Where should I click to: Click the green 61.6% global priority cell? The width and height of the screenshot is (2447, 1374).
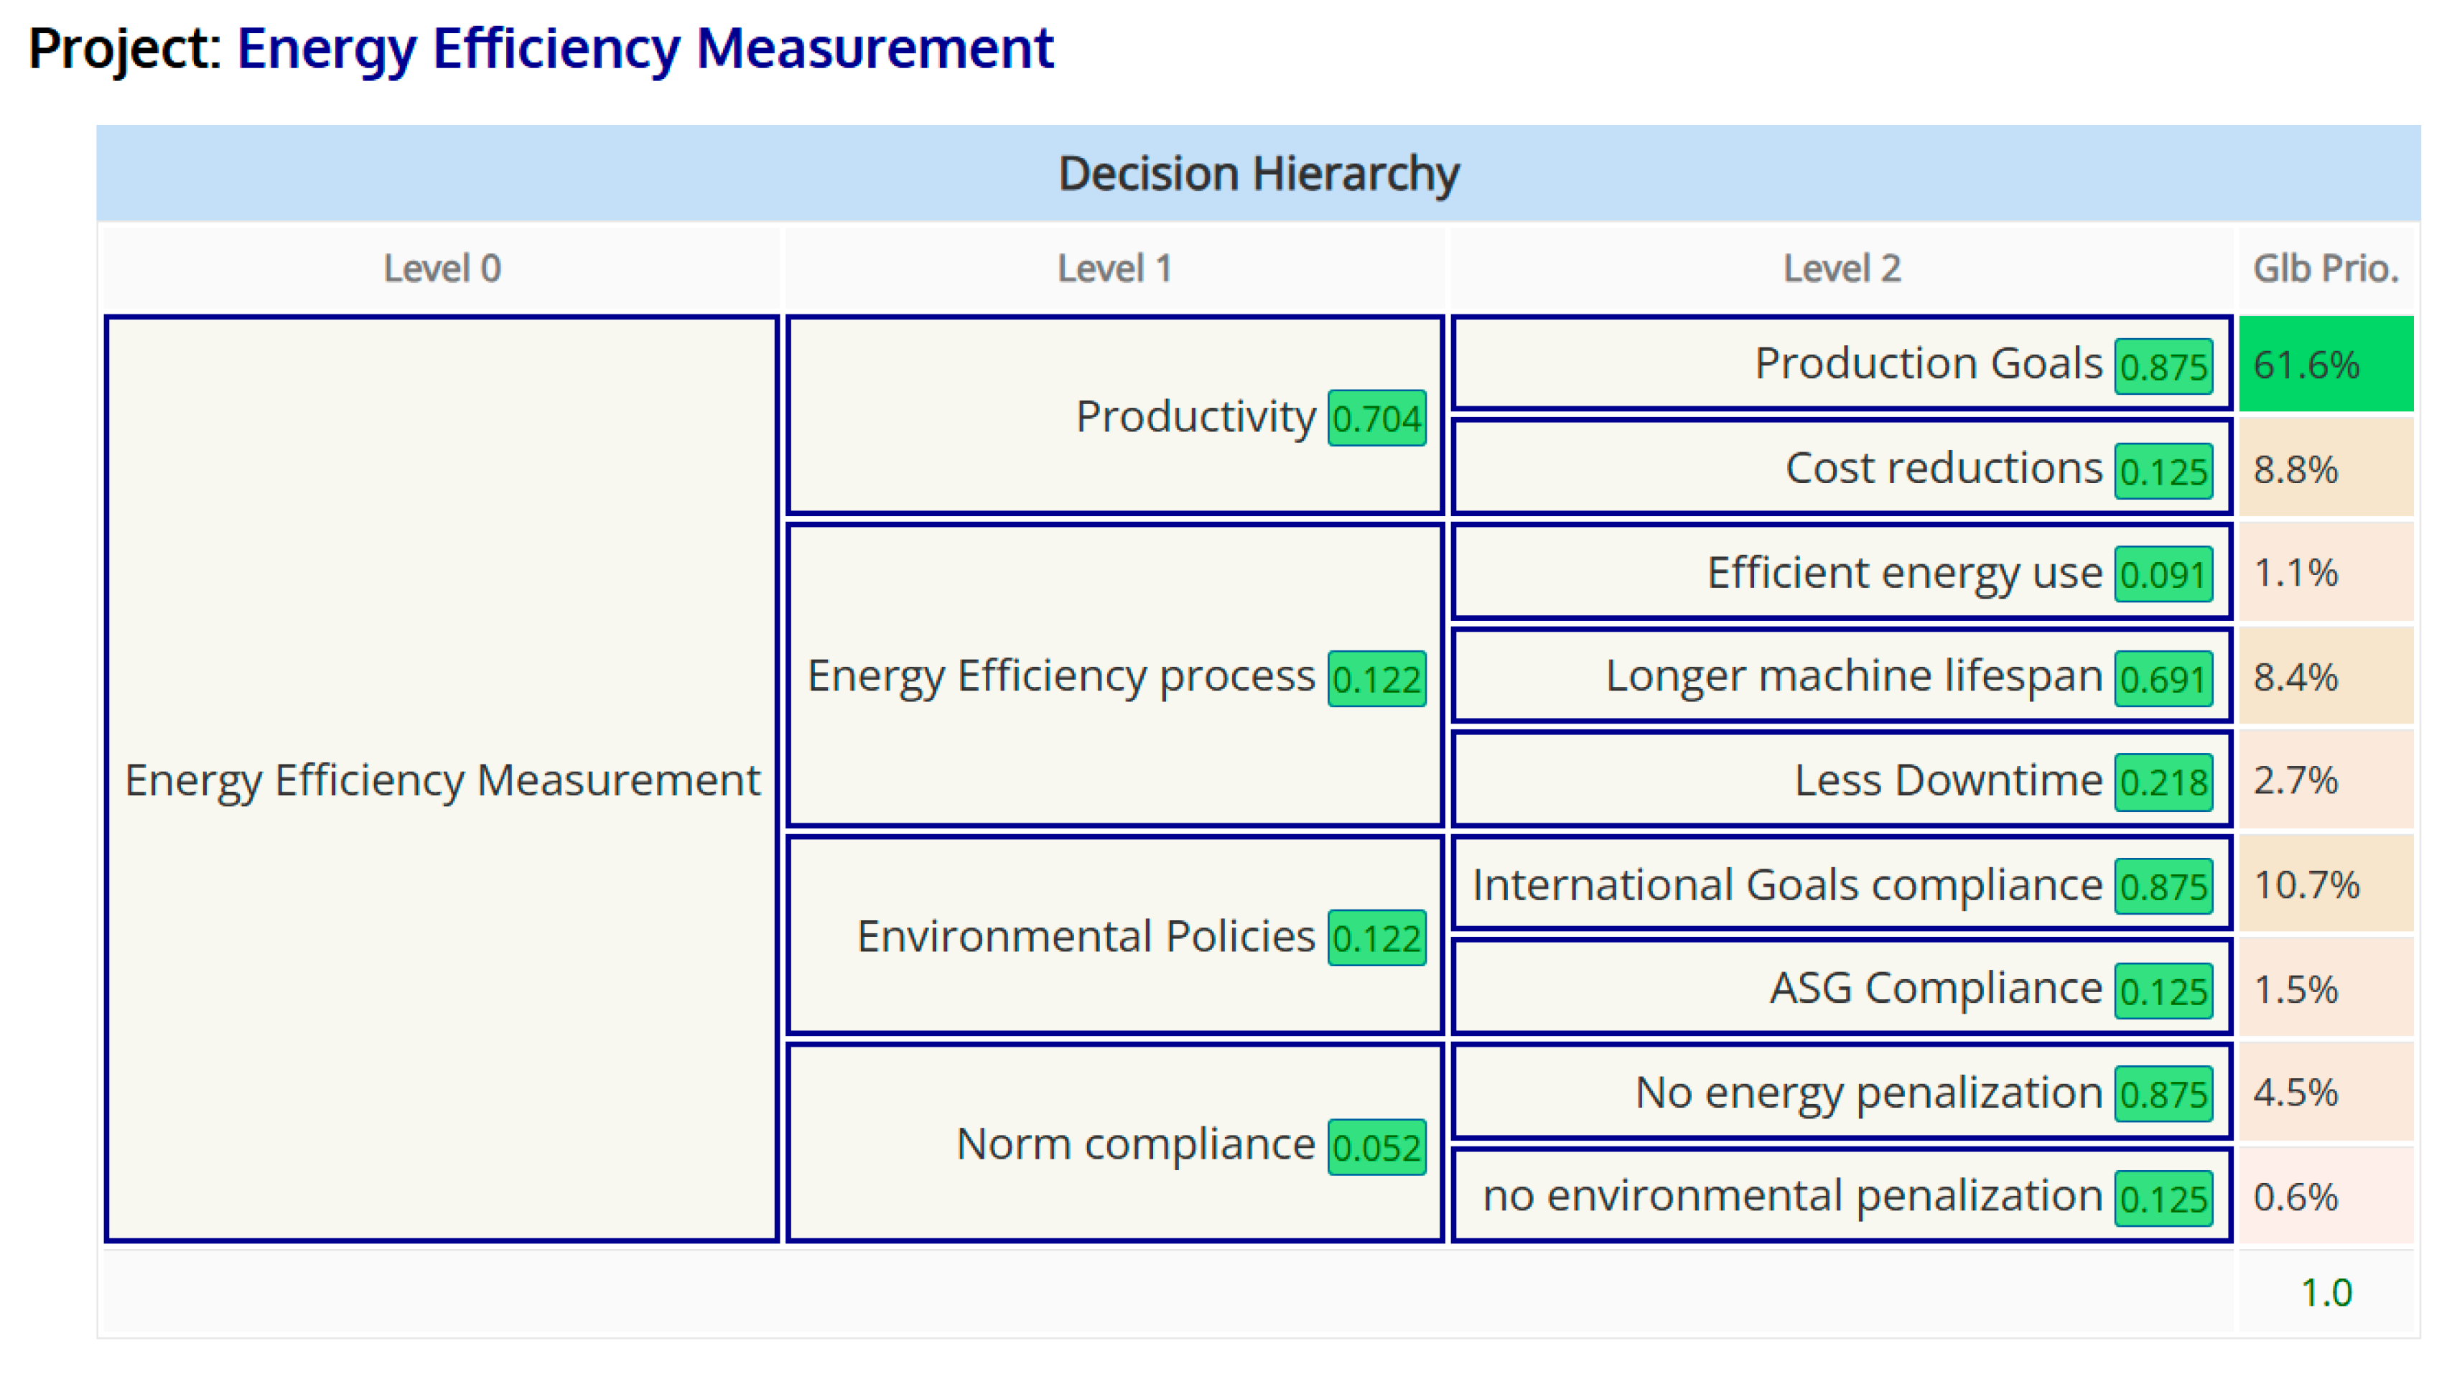(x=2326, y=365)
